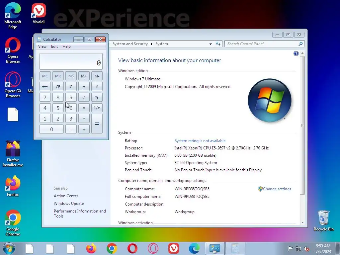
Task: Launch Opera from the taskbar
Action: click(132, 248)
